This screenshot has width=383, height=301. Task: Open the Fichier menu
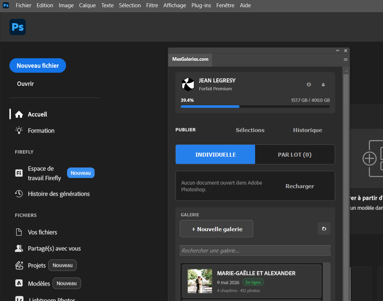[x=24, y=5]
